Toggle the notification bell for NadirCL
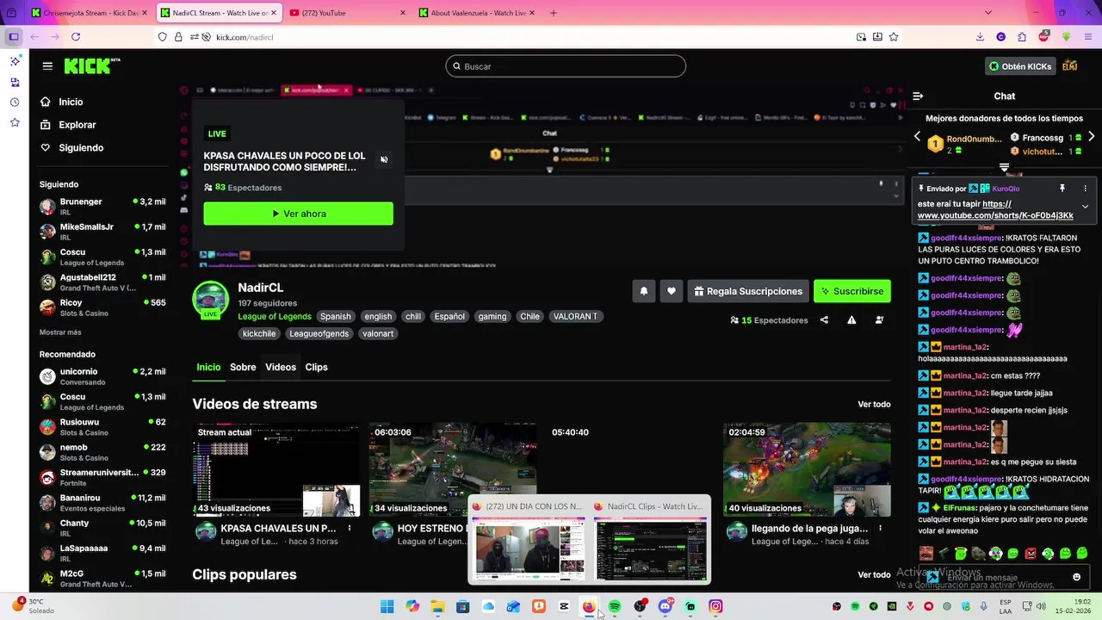This screenshot has height=620, width=1102. 643,291
